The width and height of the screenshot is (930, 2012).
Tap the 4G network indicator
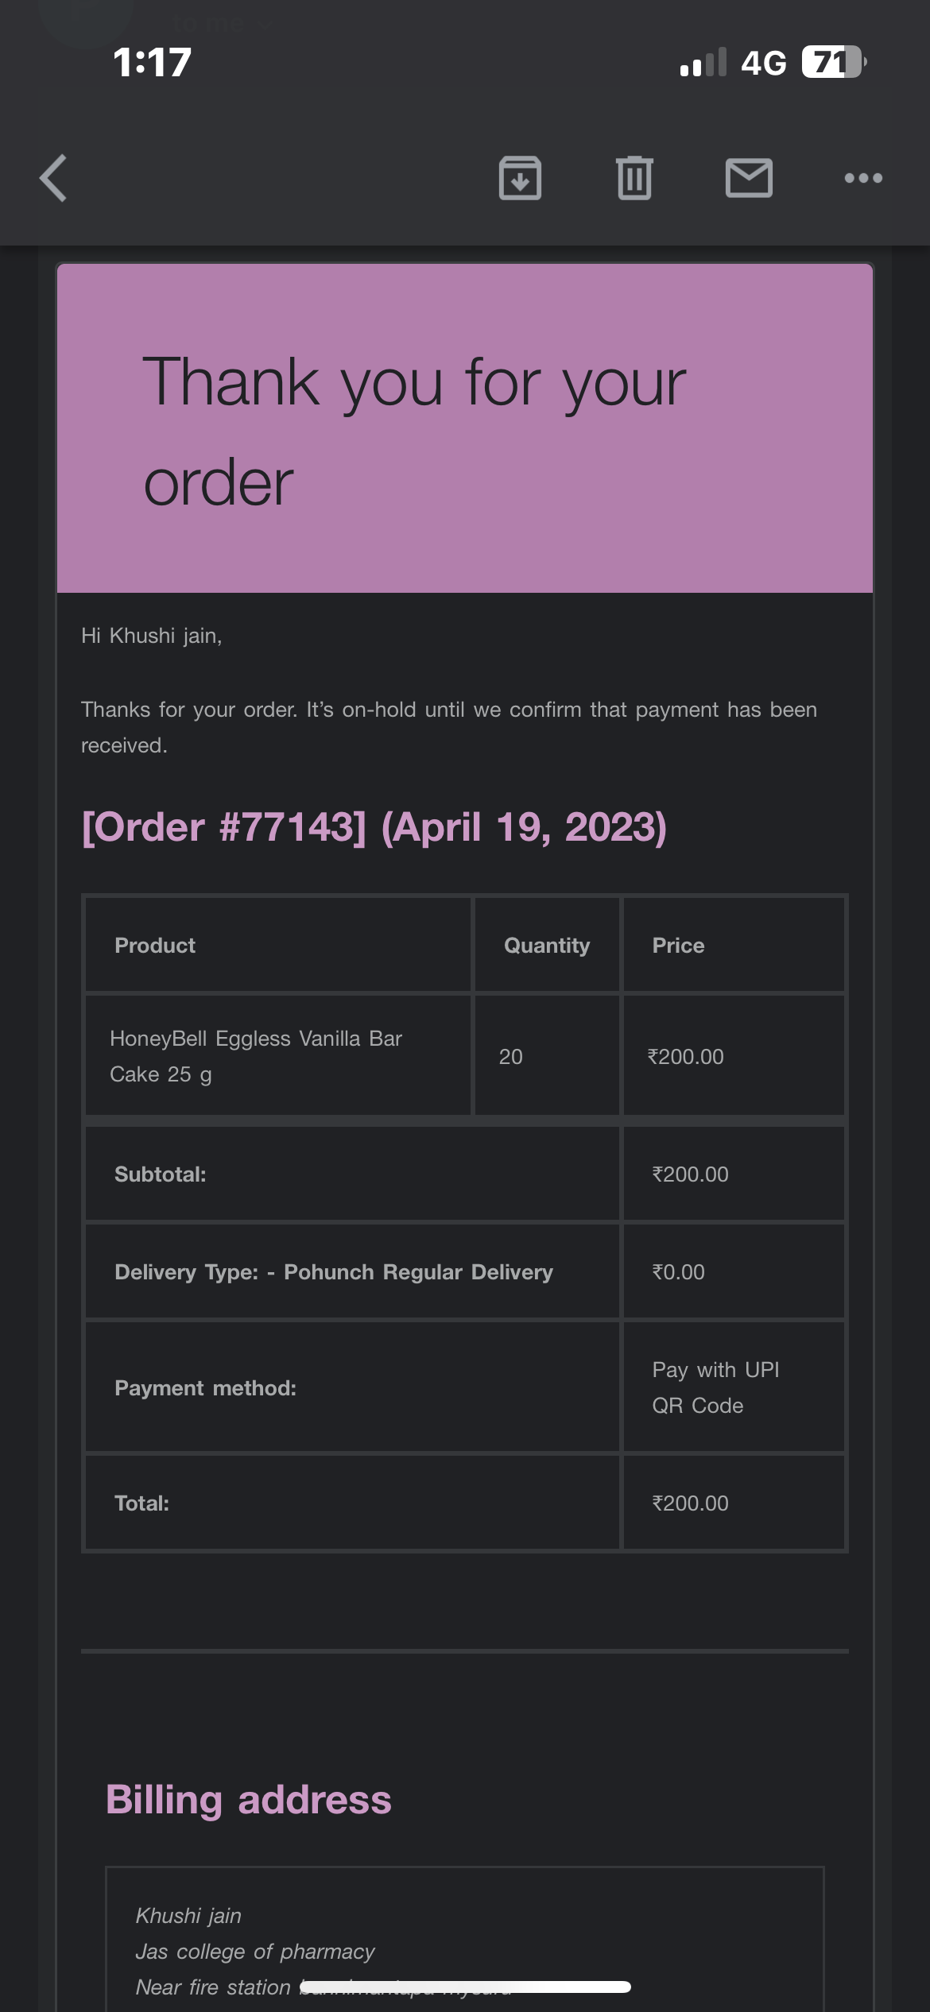(763, 62)
